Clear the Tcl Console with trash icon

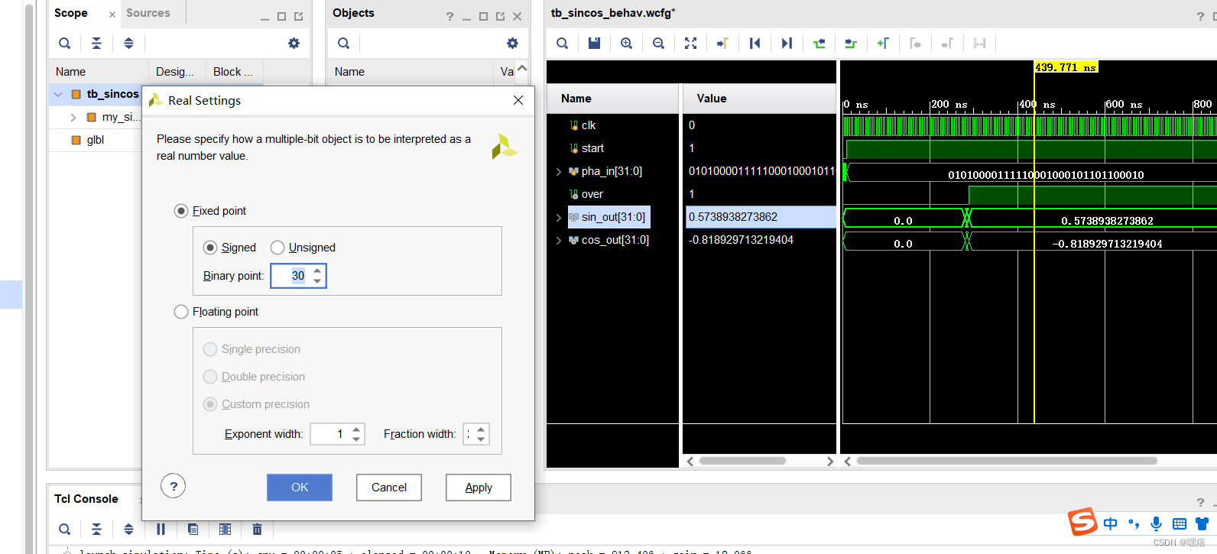(257, 529)
